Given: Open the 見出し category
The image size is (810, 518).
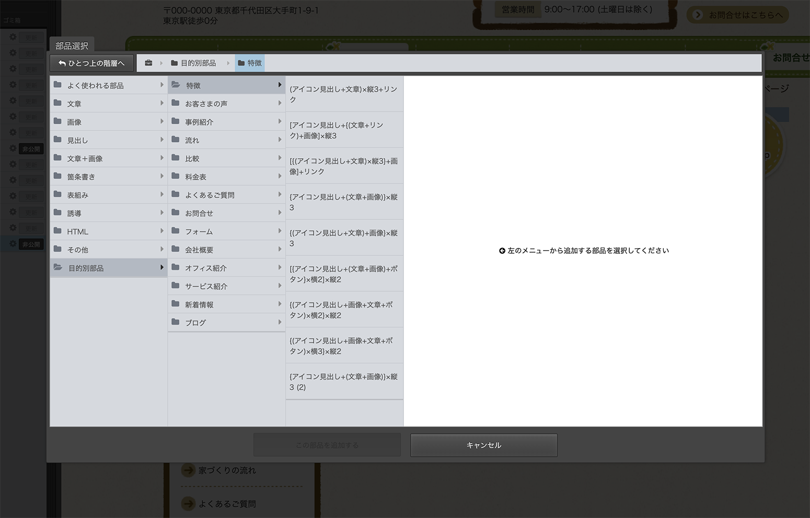Looking at the screenshot, I should click(77, 140).
